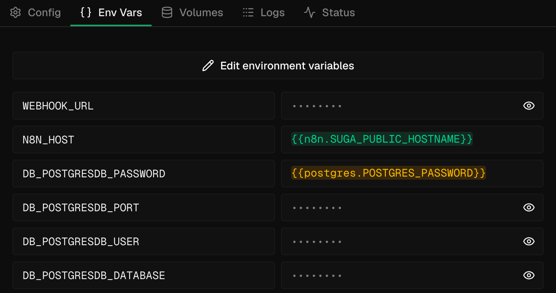
Task: Click the Config gear icon
Action: [15, 13]
